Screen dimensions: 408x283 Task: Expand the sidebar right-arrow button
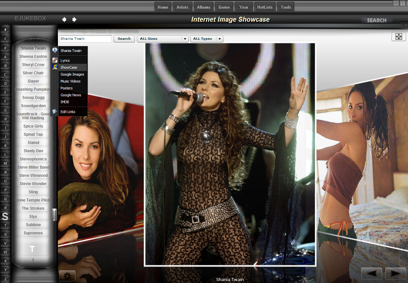point(5,29)
